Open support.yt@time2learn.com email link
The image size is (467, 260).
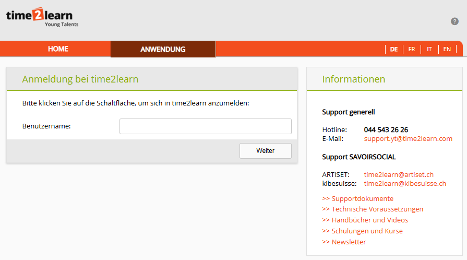[x=408, y=139]
